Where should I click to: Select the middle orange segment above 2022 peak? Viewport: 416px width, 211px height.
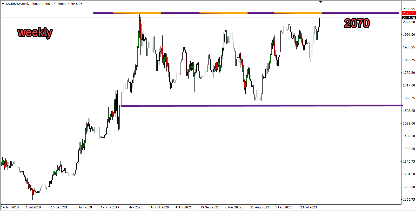point(223,13)
